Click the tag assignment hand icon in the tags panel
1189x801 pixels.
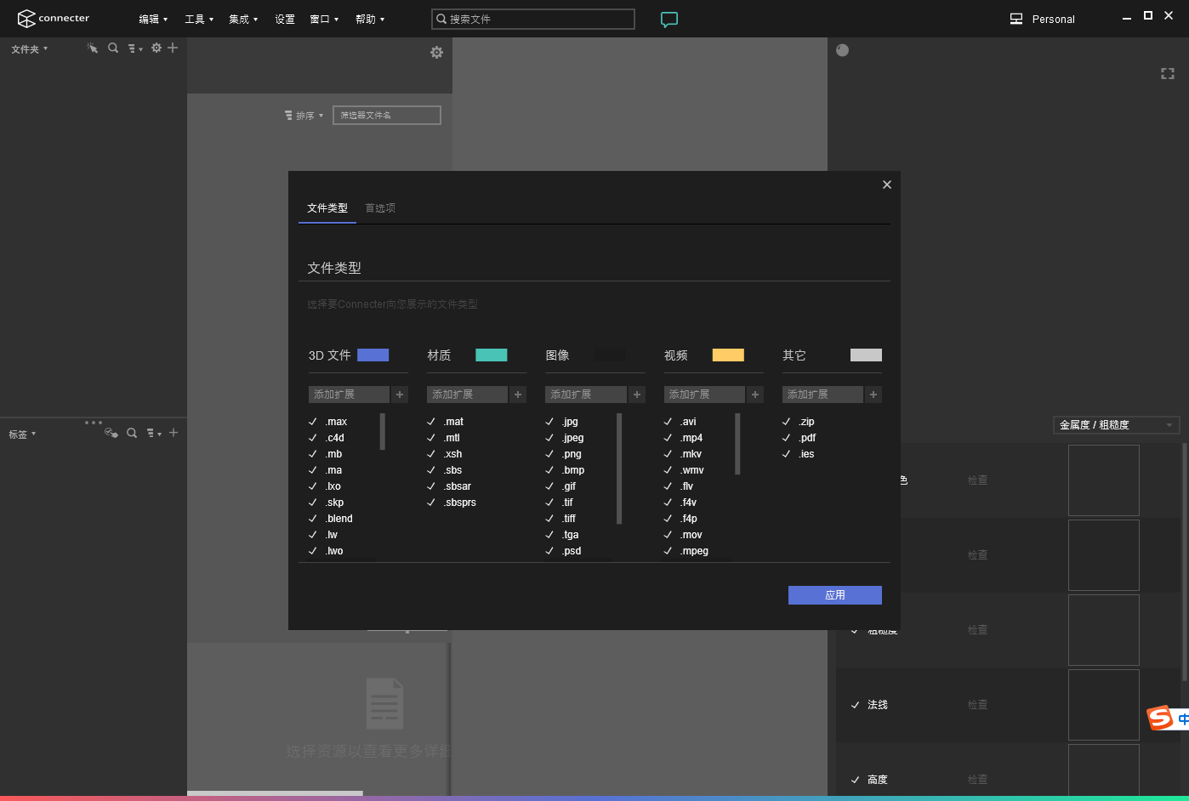(x=111, y=433)
